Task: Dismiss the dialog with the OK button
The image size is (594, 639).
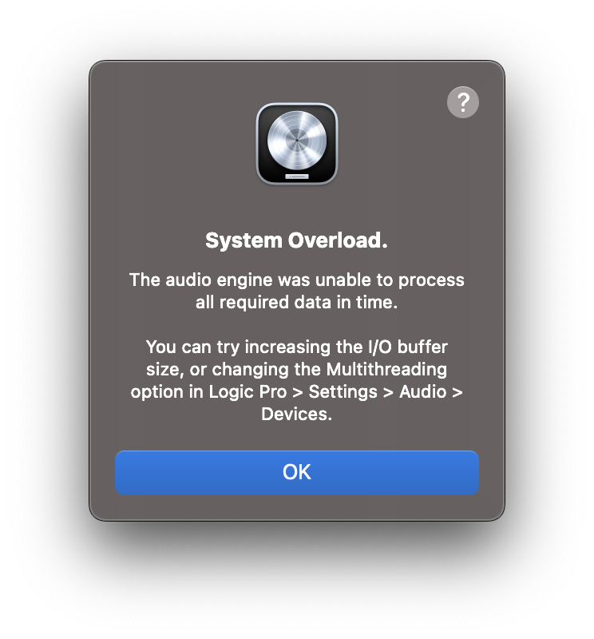Action: pos(297,473)
